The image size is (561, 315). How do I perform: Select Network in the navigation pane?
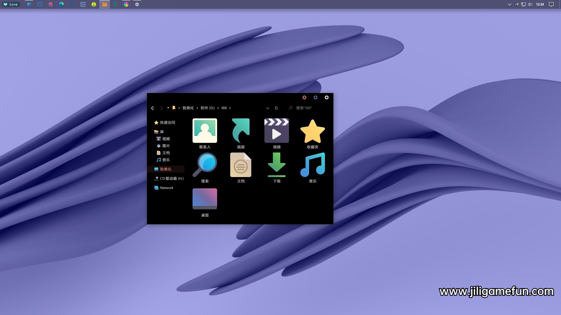pos(164,188)
